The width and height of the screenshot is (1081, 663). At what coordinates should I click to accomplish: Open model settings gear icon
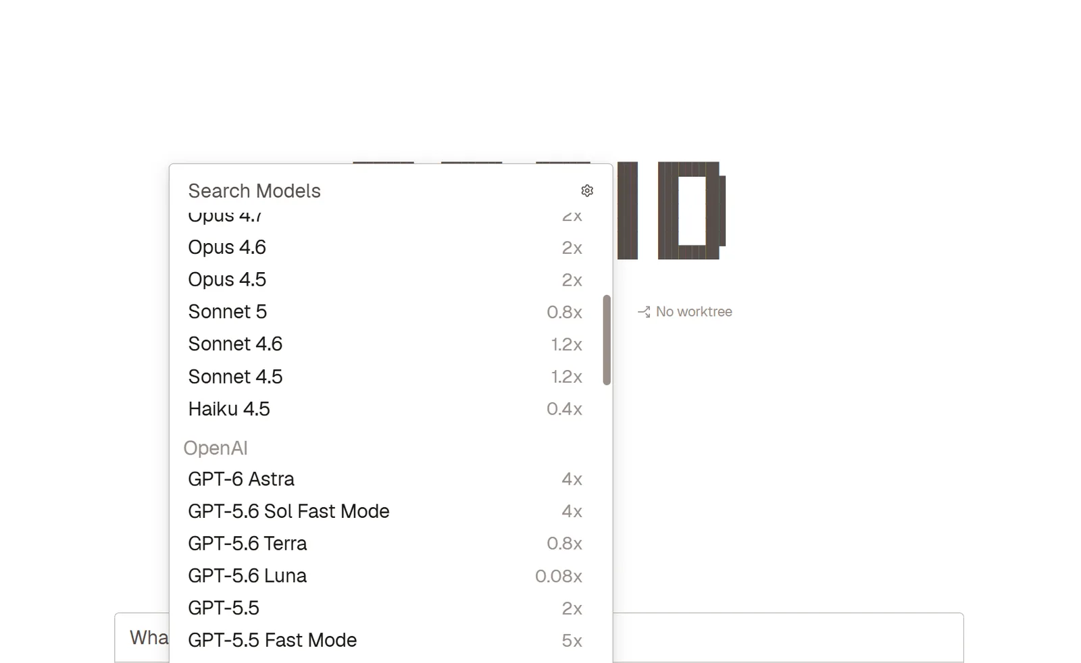click(587, 191)
